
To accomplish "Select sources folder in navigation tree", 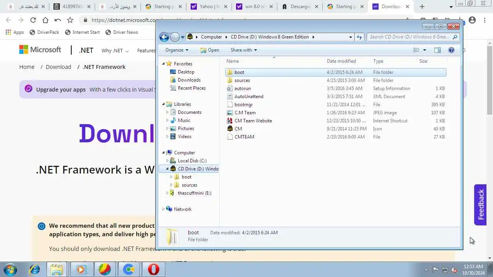I will tap(189, 185).
